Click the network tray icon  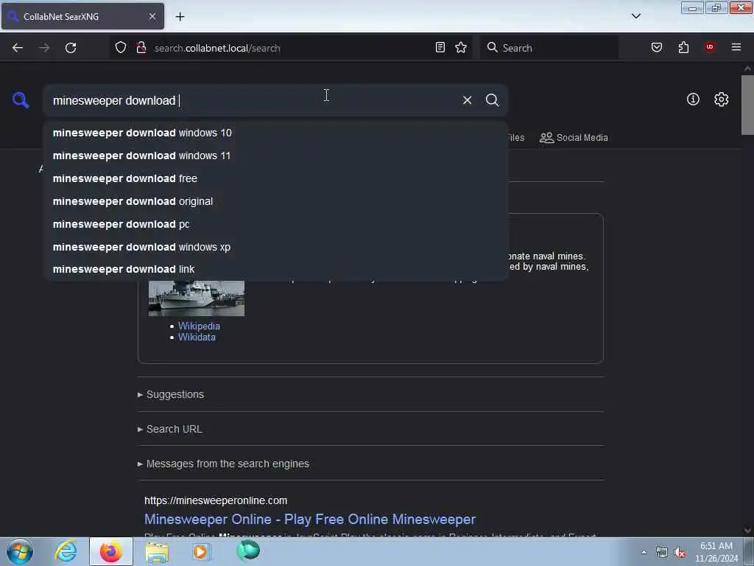click(x=662, y=553)
